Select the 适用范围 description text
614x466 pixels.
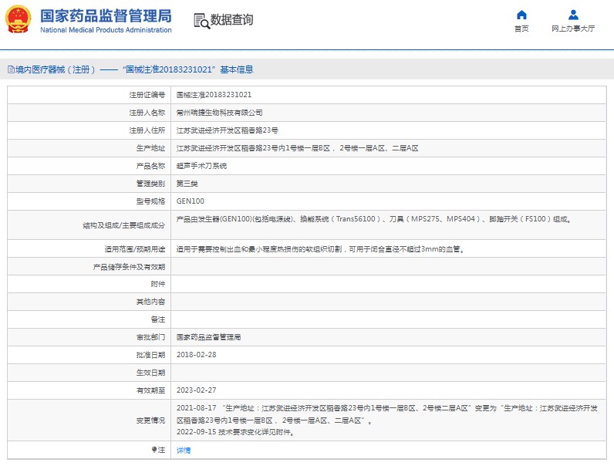coord(321,249)
